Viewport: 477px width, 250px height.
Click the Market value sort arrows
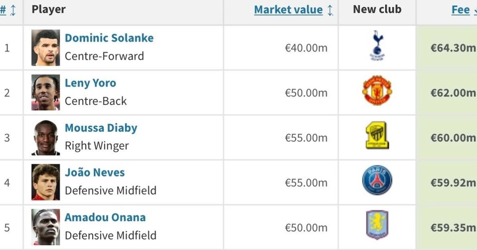330,10
